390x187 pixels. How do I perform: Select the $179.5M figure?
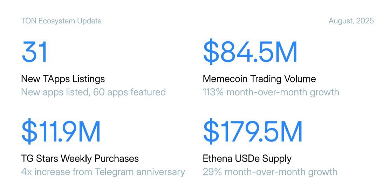[x=253, y=131]
